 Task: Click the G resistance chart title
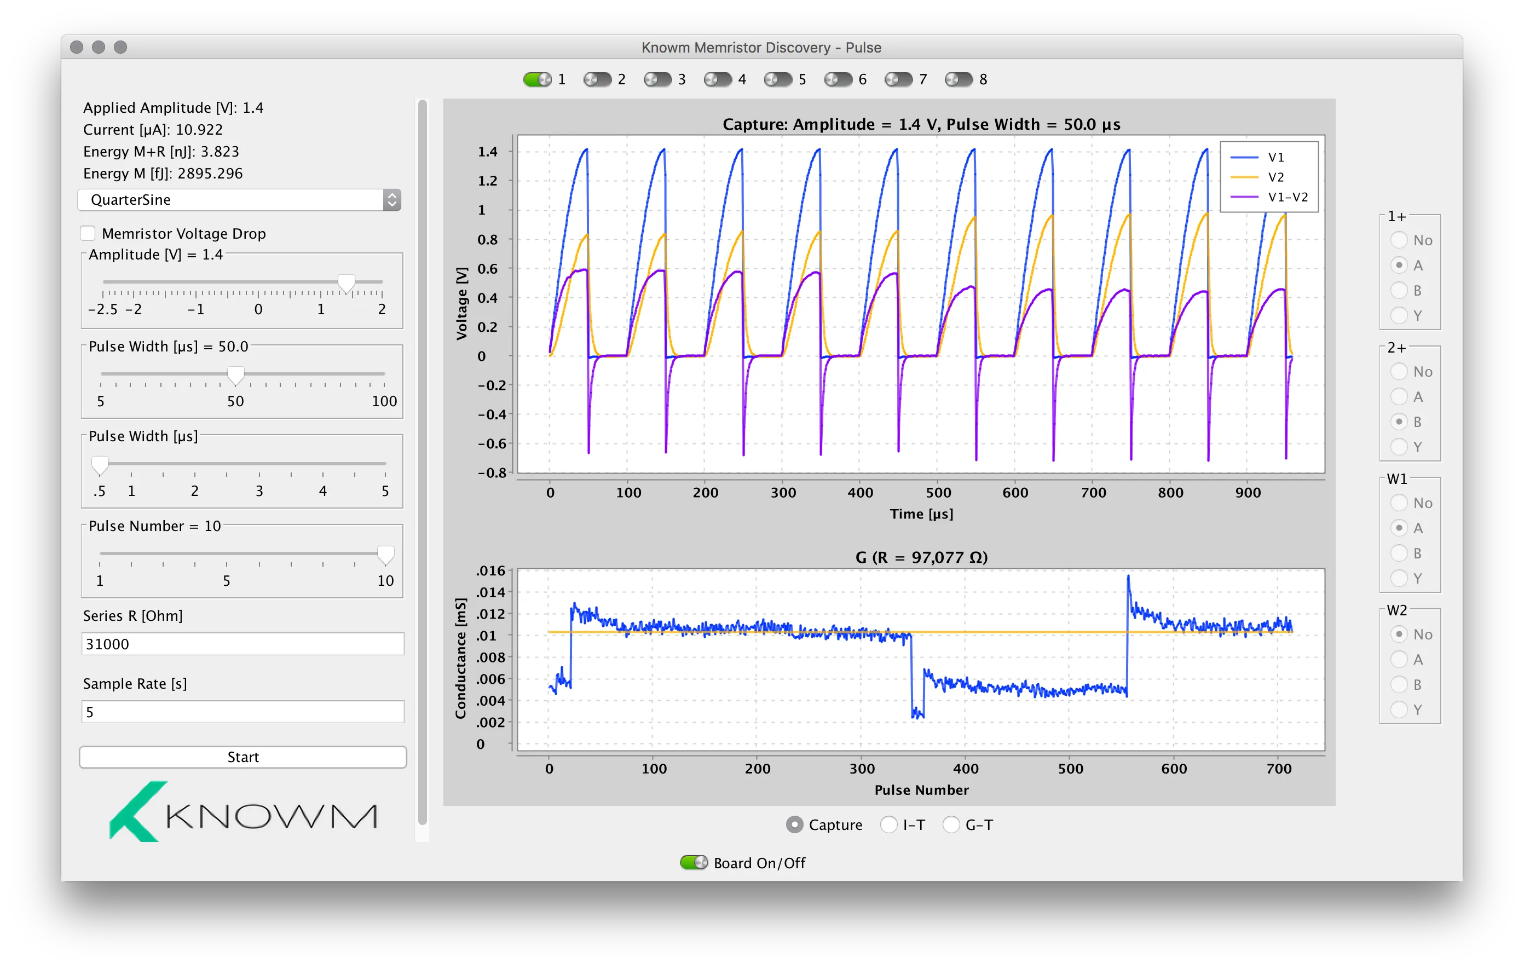click(x=921, y=558)
